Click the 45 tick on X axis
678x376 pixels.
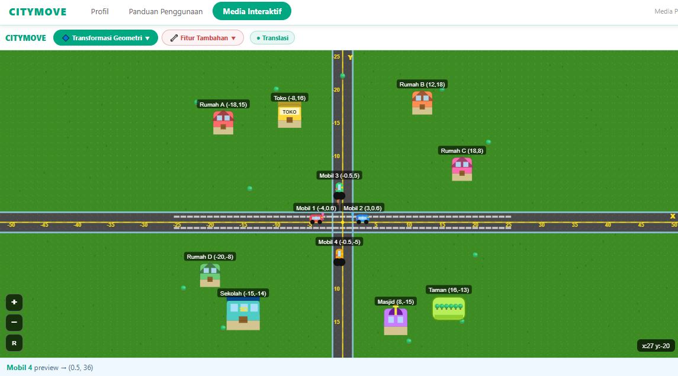[x=641, y=225]
